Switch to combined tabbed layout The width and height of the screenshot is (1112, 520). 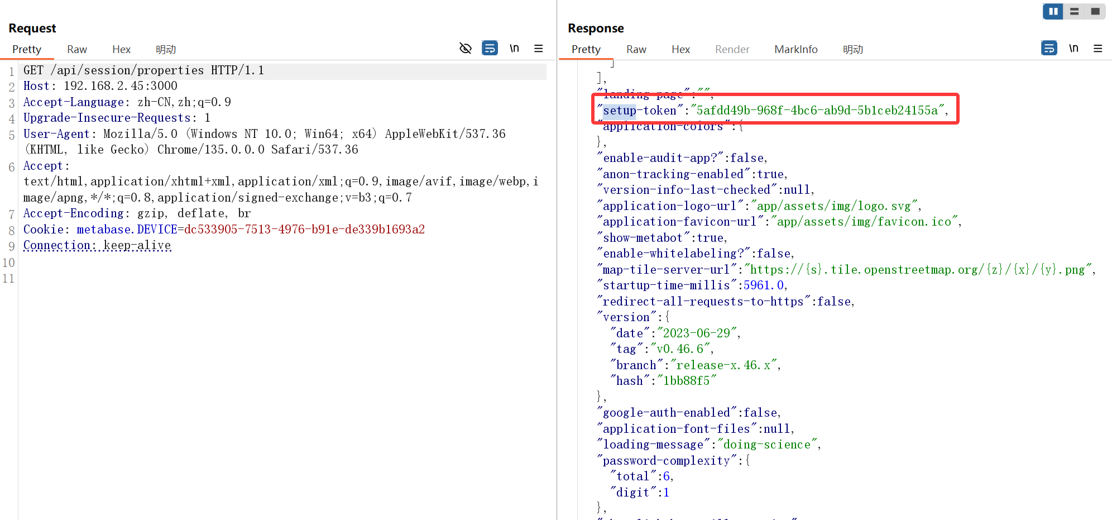(1095, 11)
